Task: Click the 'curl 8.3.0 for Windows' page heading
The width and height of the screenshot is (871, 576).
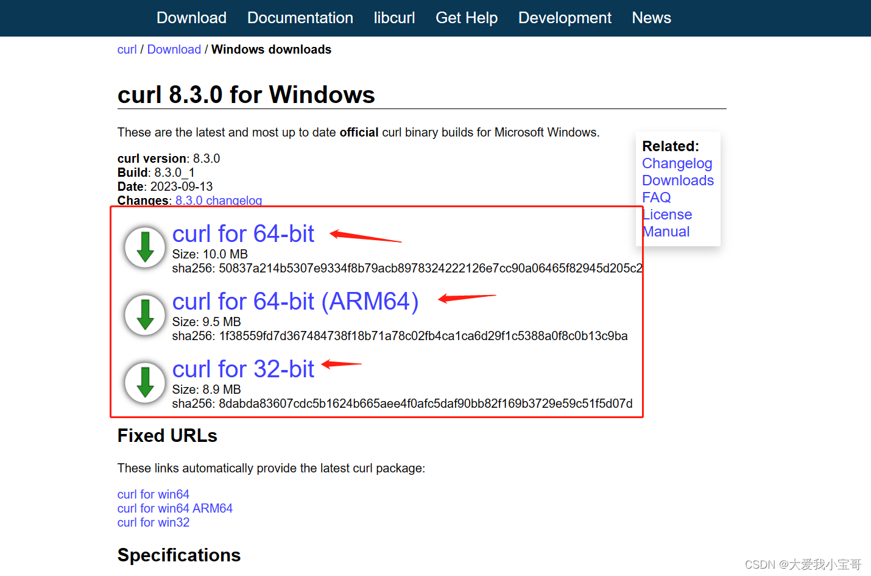Action: (246, 95)
